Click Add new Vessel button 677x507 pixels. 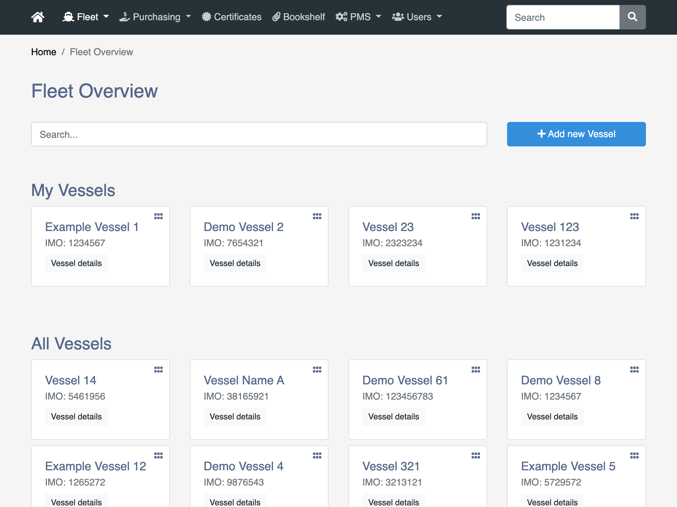tap(576, 134)
